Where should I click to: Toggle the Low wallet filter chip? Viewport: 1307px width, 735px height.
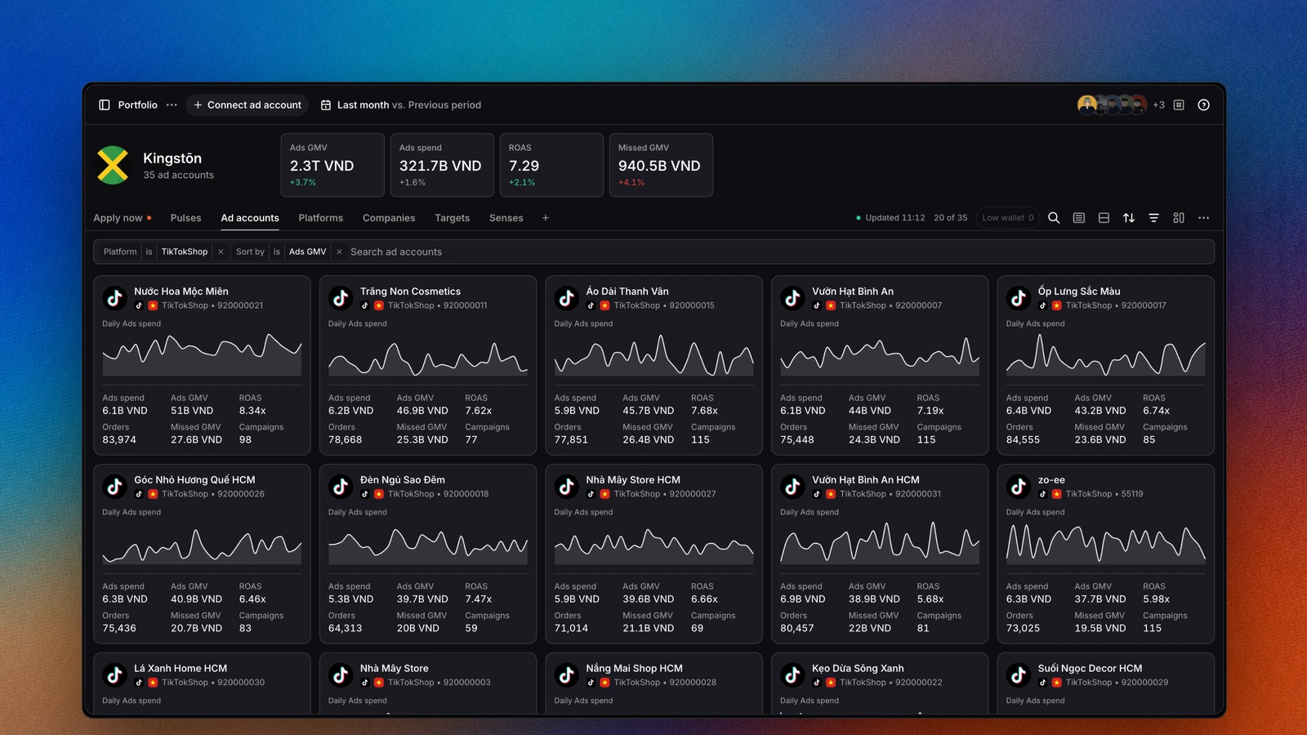click(x=1007, y=218)
